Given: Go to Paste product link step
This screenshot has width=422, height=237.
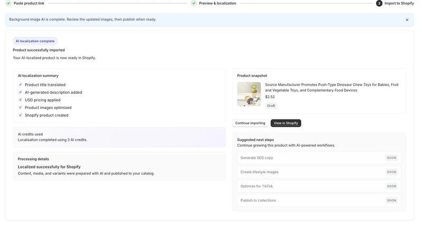Looking at the screenshot, I should (29, 3).
